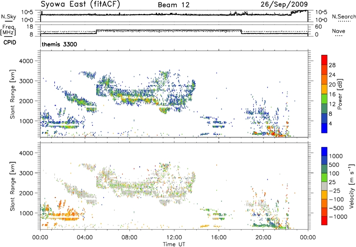
Task: Click the blue top segment of Velocity color bar
Action: (324, 152)
